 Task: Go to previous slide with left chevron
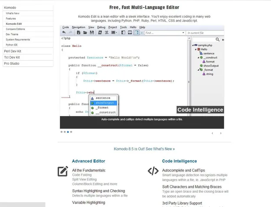click(212, 133)
